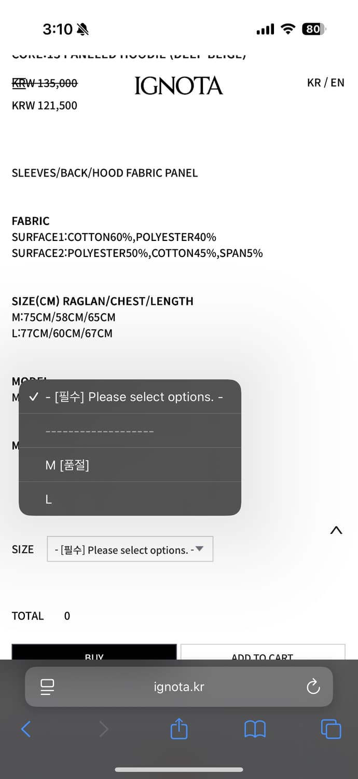358x779 pixels.
Task: Click the SIZE dropdown triangle arrow
Action: coord(199,549)
